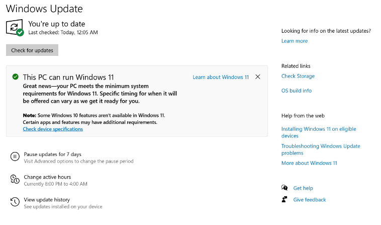This screenshot has width=381, height=225.
Task: Dismiss the Windows 11 banner with X
Action: pos(258,77)
